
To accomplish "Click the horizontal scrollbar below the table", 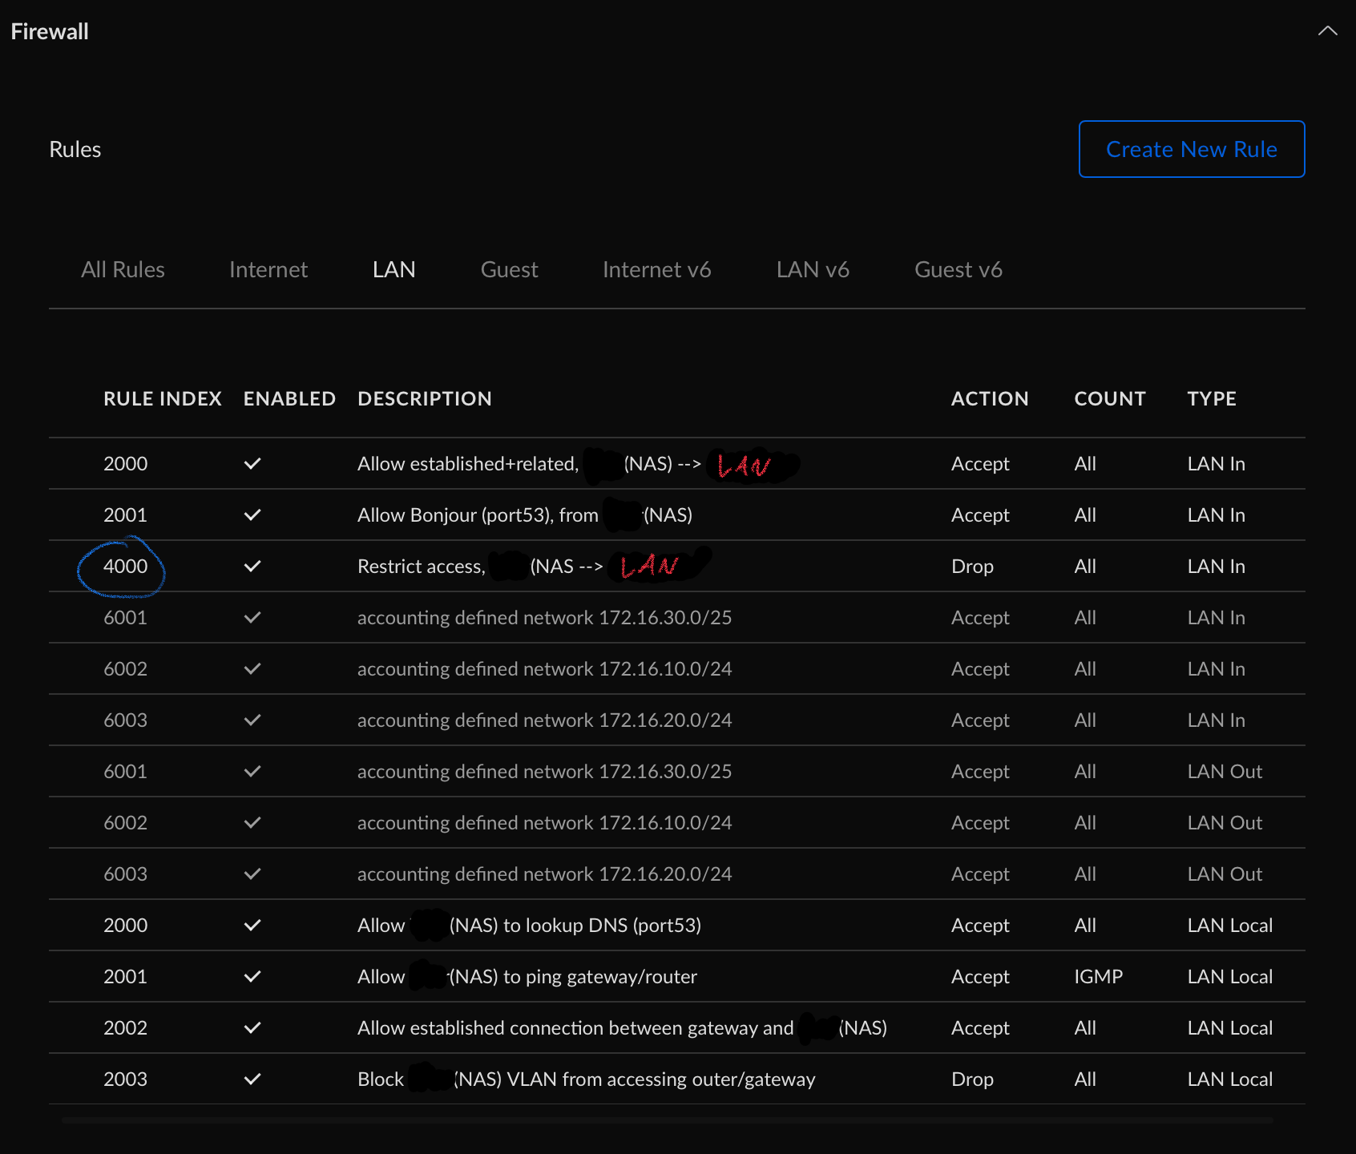I will pyautogui.click(x=667, y=1120).
